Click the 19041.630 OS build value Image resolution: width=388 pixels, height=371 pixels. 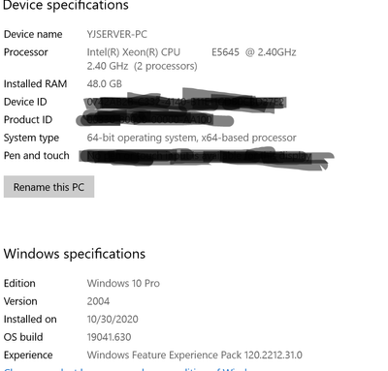point(109,337)
